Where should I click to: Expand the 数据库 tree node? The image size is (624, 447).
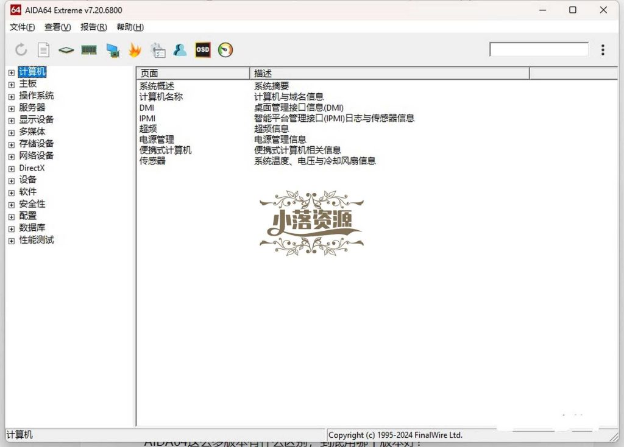(11, 228)
